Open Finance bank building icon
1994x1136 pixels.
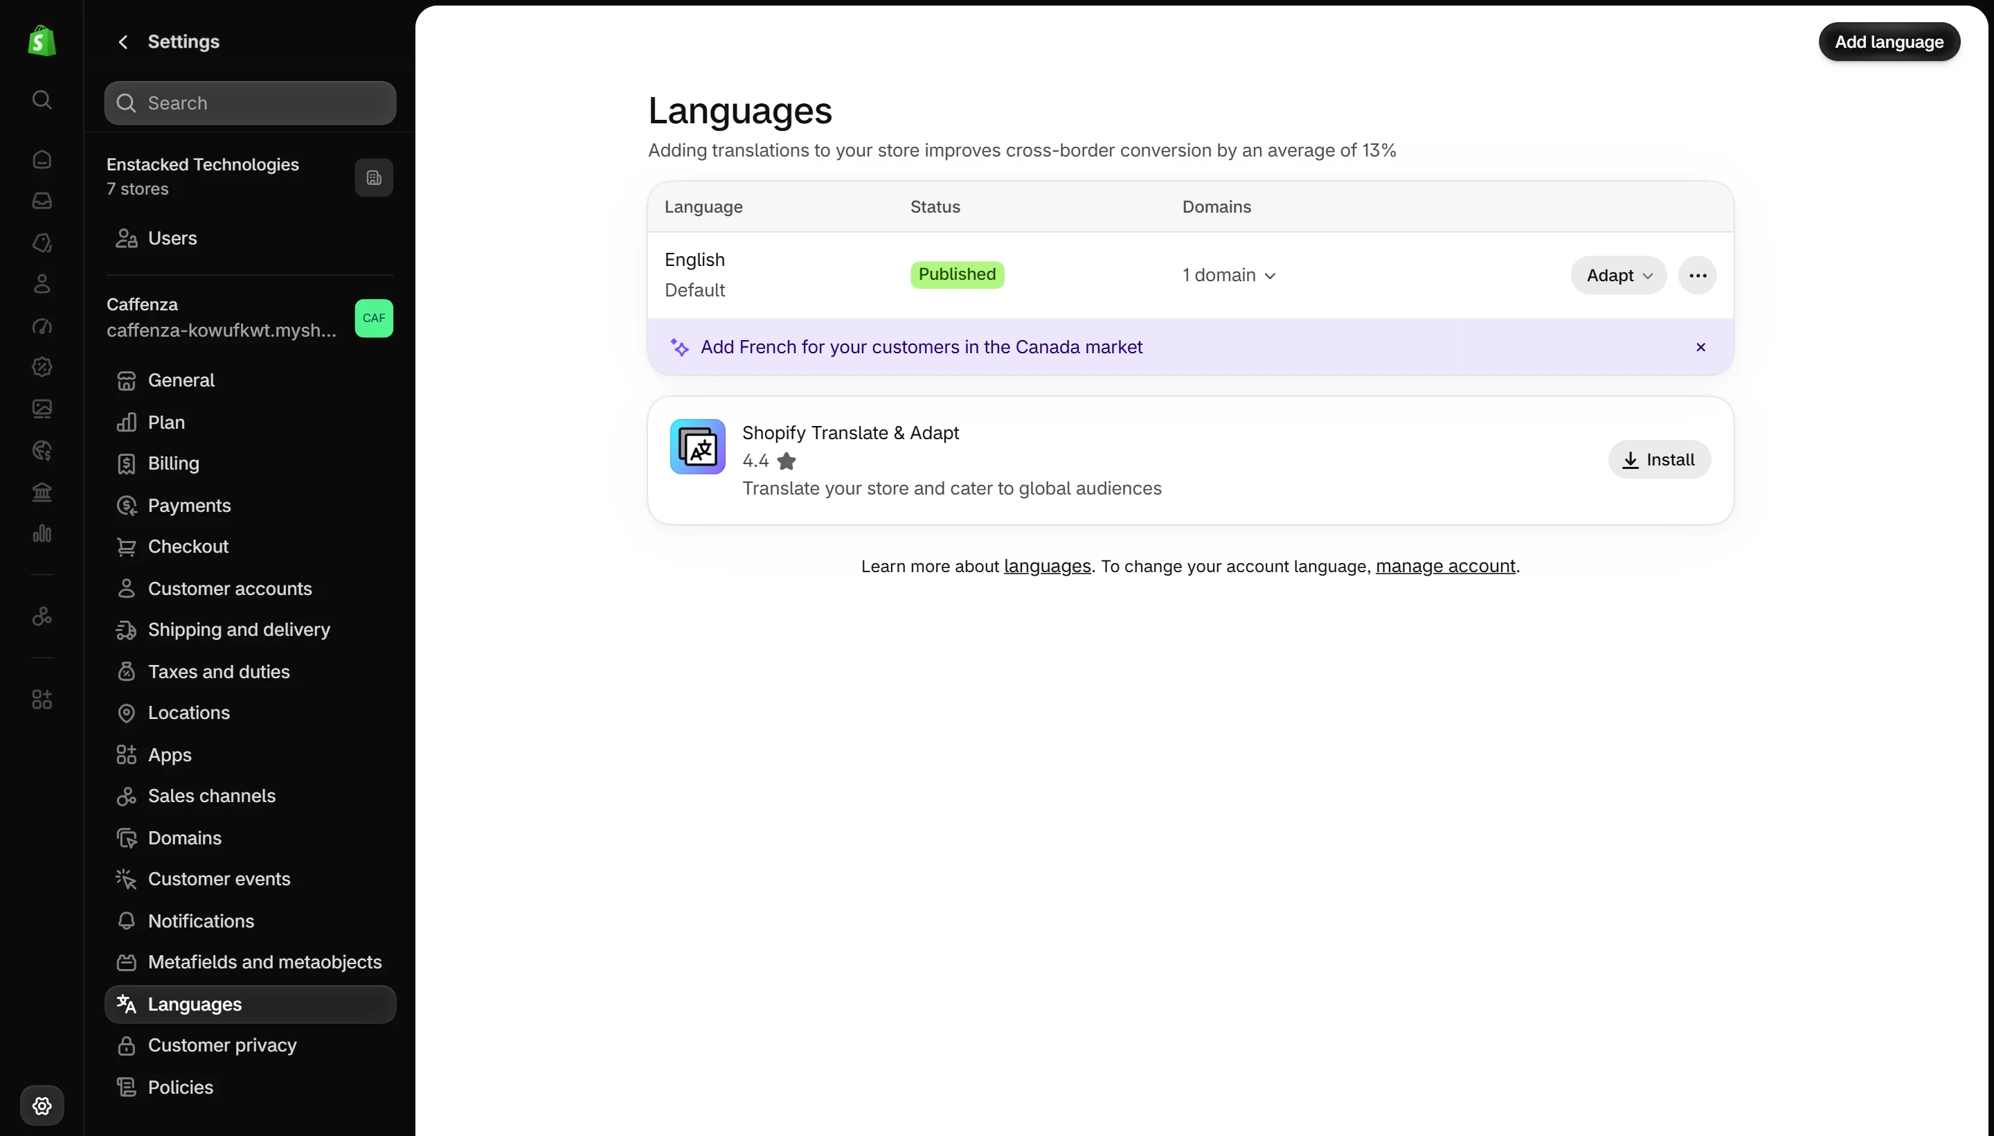(42, 492)
